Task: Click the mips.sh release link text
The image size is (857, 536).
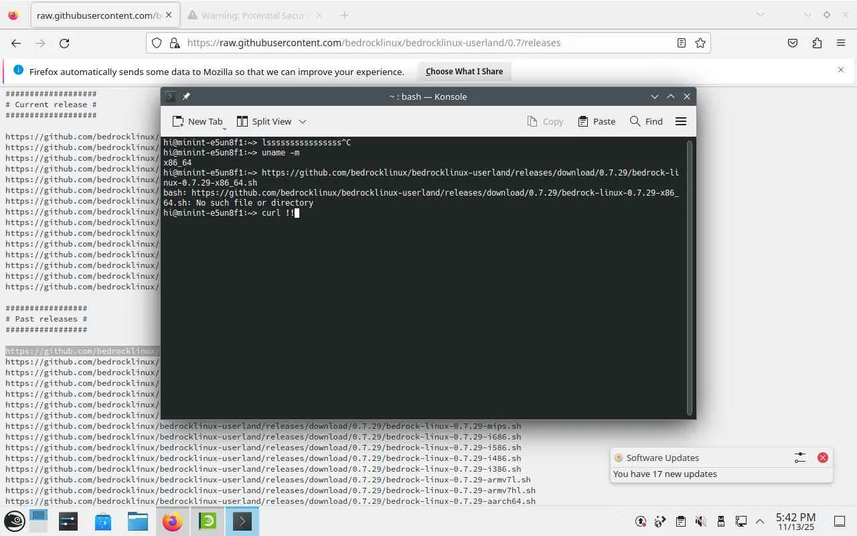Action: 263,426
